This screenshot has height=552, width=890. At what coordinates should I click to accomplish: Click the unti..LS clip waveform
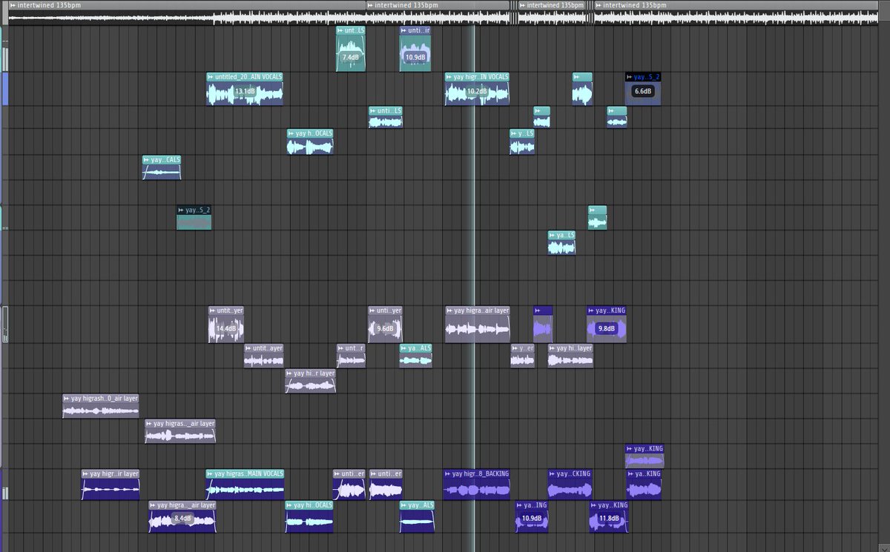point(386,122)
